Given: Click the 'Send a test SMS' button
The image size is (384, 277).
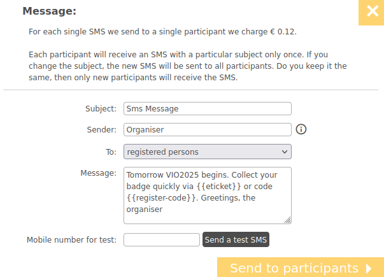Looking at the screenshot, I should click(x=236, y=239).
